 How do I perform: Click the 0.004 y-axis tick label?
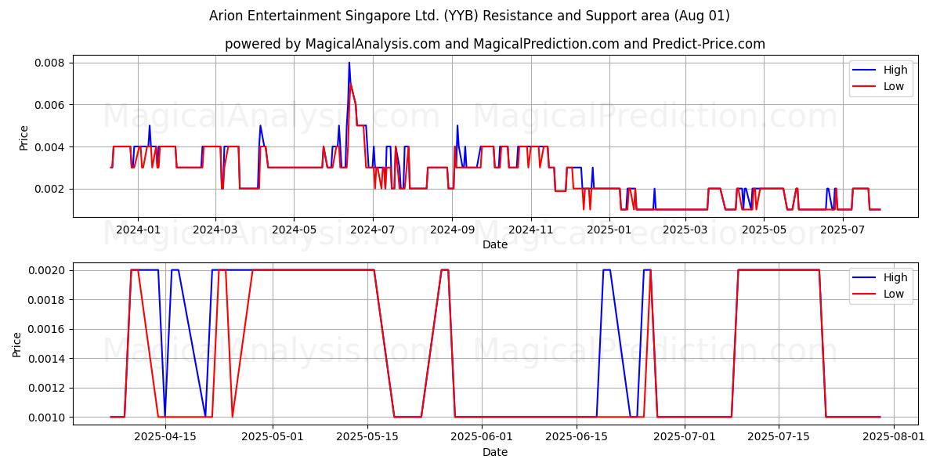click(51, 147)
